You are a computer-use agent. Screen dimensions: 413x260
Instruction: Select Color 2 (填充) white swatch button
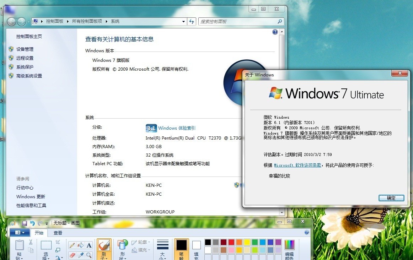197,249
